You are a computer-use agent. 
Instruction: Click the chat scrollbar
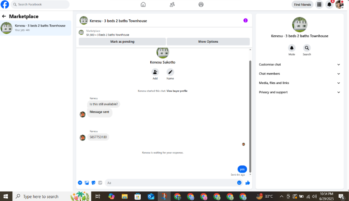point(250,116)
